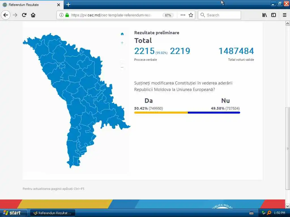Image resolution: width=290 pixels, height=217 pixels.
Task: Click the yellow Da portion of results bar
Action: tap(161, 112)
